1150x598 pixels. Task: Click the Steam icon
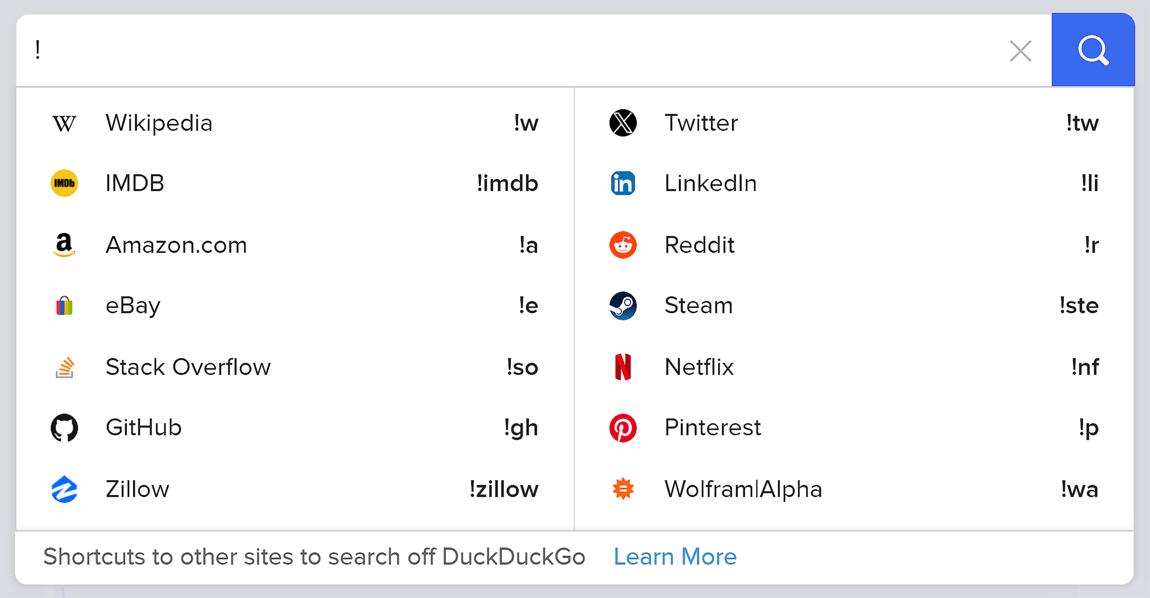pyautogui.click(x=623, y=305)
